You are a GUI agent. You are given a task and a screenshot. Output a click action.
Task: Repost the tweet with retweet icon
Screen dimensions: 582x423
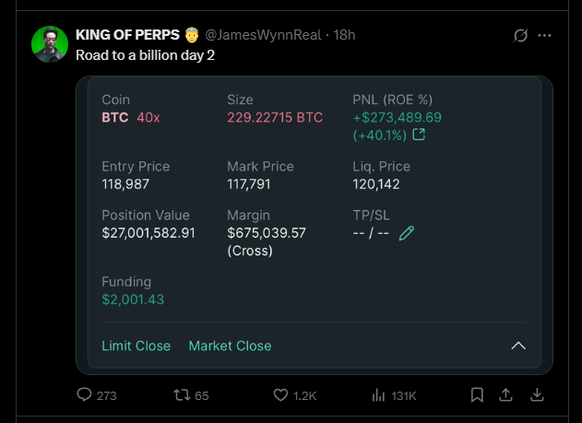182,394
